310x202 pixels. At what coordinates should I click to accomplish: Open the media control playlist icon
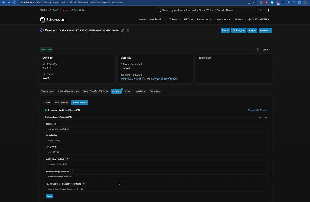(x=294, y=2)
